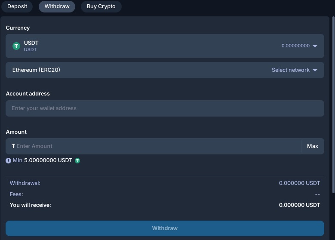Image resolution: width=335 pixels, height=240 pixels.
Task: Open the Ethereum (ERC20) network selector
Action: pos(165,70)
